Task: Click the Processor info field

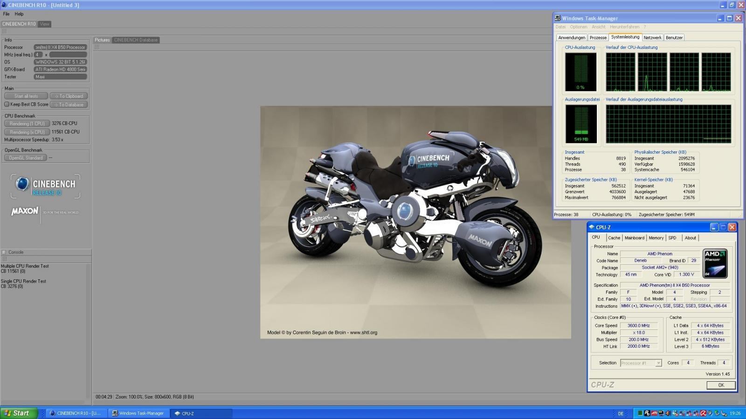Action: tap(60, 47)
